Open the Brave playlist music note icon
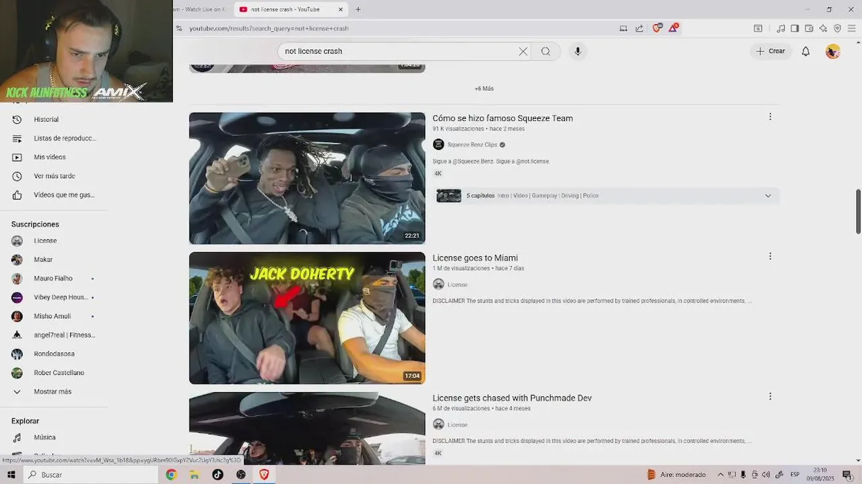This screenshot has height=484, width=862. 781,28
